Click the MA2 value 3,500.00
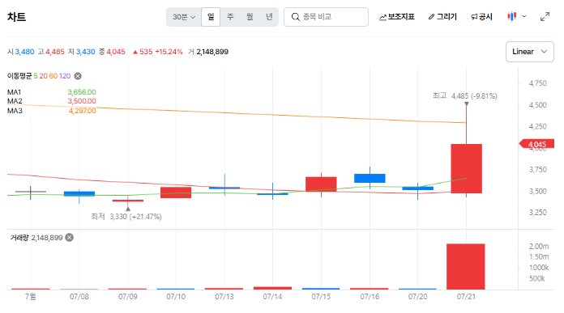The image size is (564, 313). coord(82,101)
